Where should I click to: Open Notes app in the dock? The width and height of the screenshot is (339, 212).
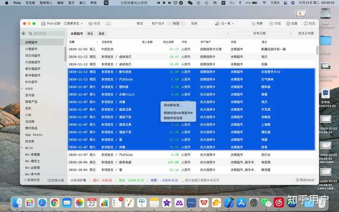click(154, 203)
